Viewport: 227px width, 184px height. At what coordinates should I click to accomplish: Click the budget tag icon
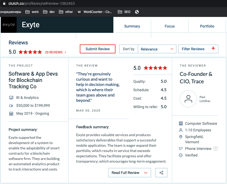11,106
